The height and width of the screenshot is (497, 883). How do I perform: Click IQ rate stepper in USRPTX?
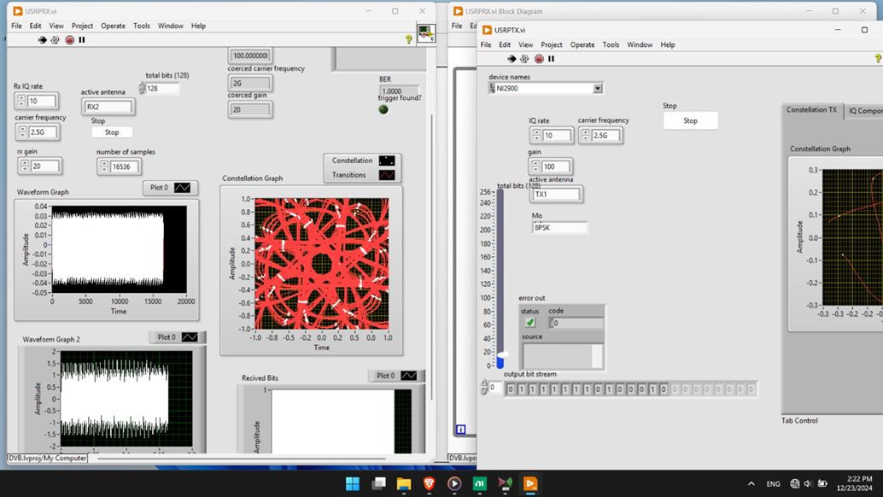click(536, 135)
